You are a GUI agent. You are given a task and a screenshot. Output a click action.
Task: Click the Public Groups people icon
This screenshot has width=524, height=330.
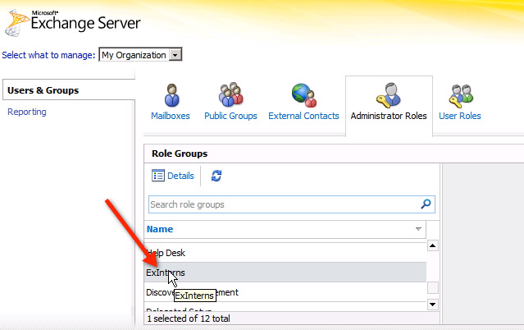(230, 94)
